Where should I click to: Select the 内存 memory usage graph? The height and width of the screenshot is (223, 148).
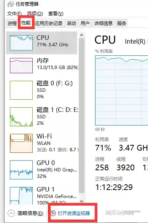click(x=21, y=66)
